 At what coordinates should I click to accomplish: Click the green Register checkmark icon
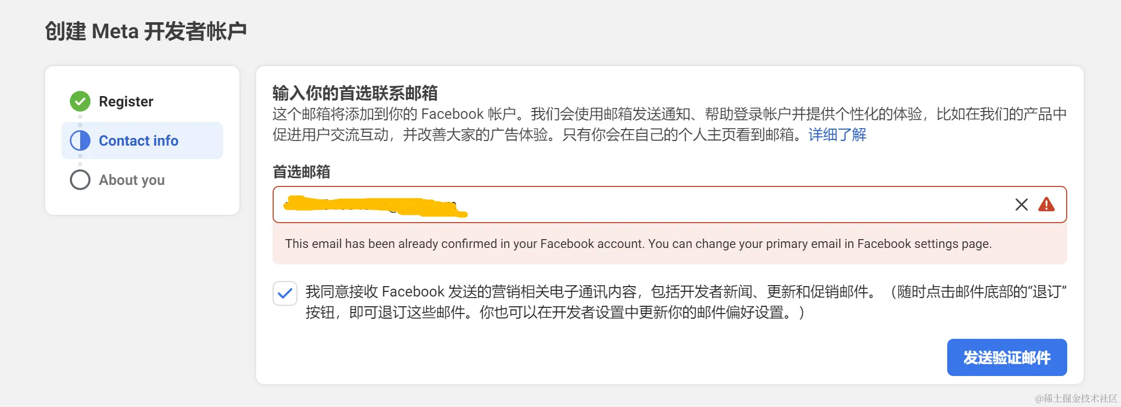pyautogui.click(x=80, y=101)
